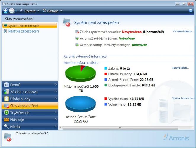The width and height of the screenshot is (196, 148).
Task: Click the scrollbar left arrow
Action: coord(61,128)
